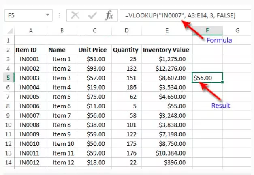Image resolution: width=254 pixels, height=175 pixels.
Task: Click the Cancel X icon in formula bar
Action: click(75, 15)
